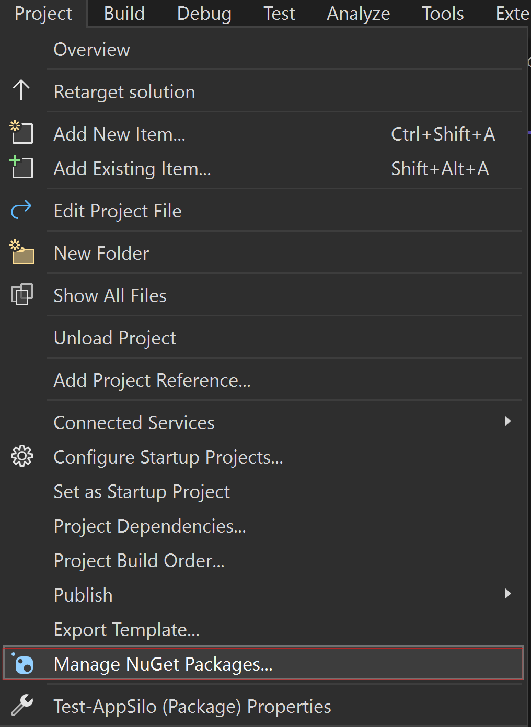Expand the Publish submenu
Screen dimensions: 531x727
pyautogui.click(x=507, y=594)
